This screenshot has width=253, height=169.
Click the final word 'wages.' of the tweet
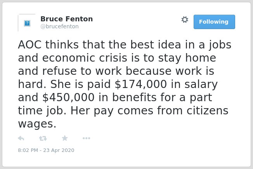click(x=37, y=124)
